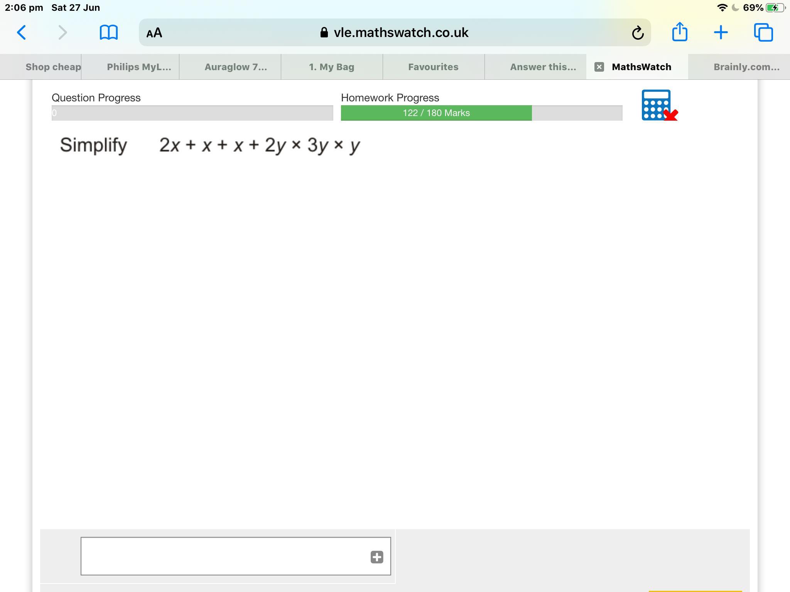Viewport: 790px width, 592px height.
Task: Reload the page with refresh icon
Action: click(638, 33)
